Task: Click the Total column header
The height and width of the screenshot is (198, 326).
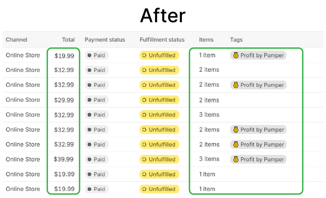Action: (68, 40)
